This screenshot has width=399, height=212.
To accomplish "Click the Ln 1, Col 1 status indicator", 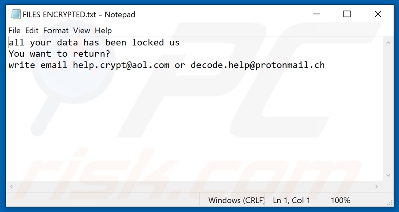I will tap(291, 200).
